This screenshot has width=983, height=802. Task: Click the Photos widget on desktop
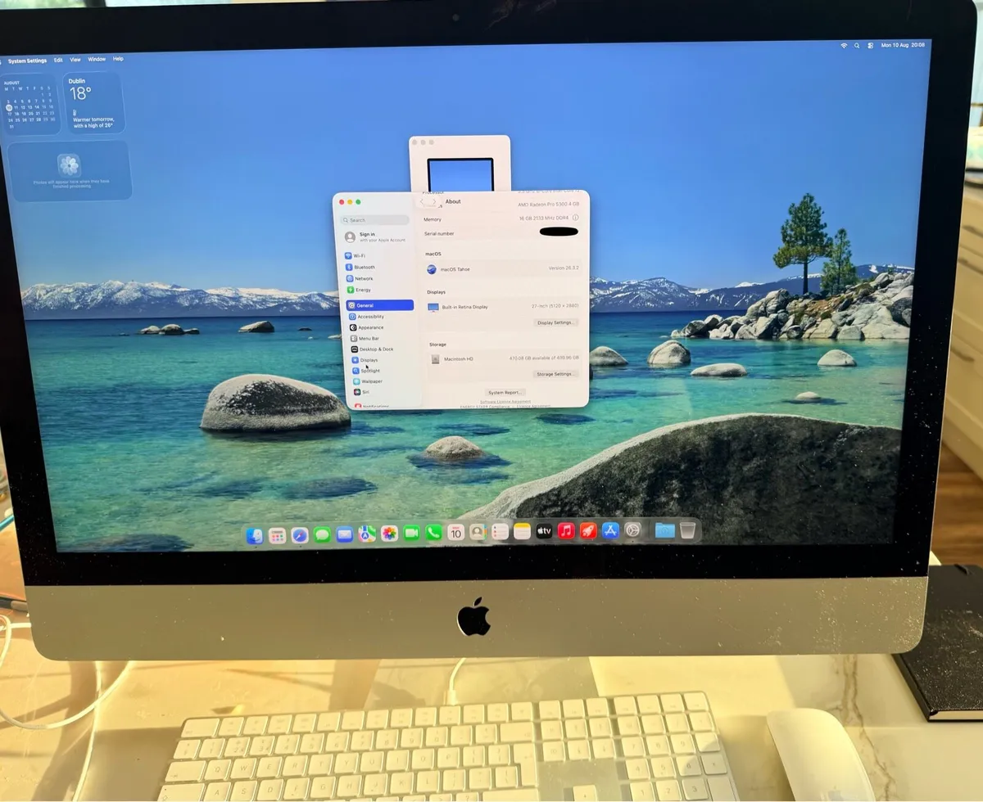coord(70,171)
